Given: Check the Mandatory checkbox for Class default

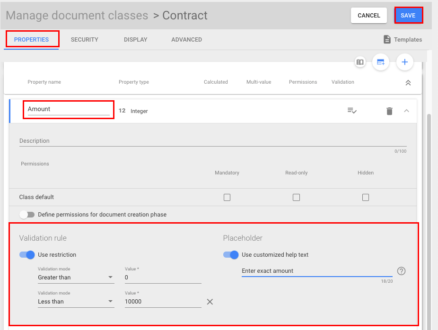Looking at the screenshot, I should [227, 197].
